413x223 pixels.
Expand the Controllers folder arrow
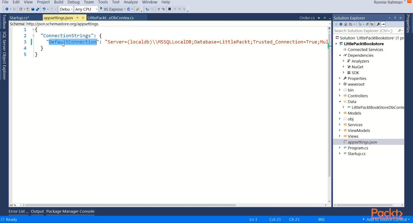click(340, 96)
